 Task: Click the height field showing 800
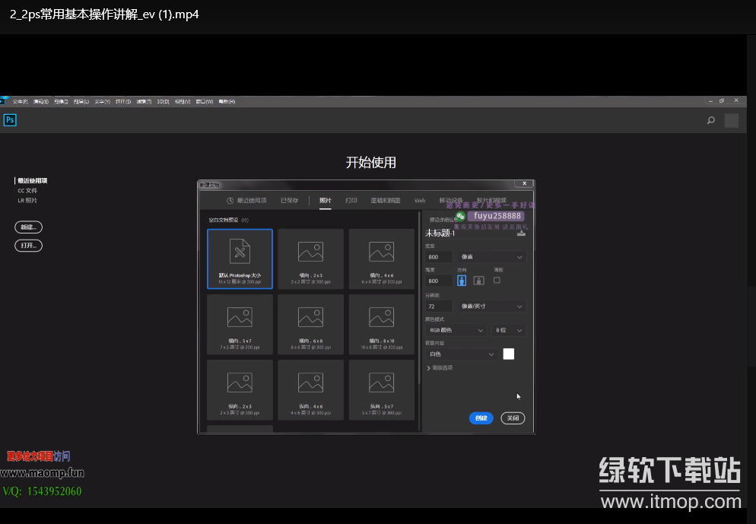[x=440, y=281]
